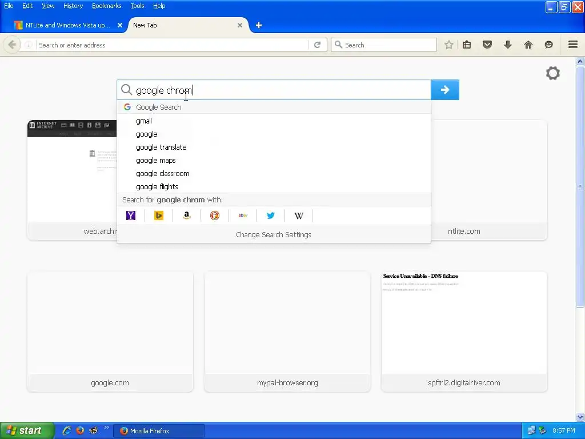Pick the 'google classroom' suggestion
Image resolution: width=585 pixels, height=439 pixels.
[x=274, y=174]
